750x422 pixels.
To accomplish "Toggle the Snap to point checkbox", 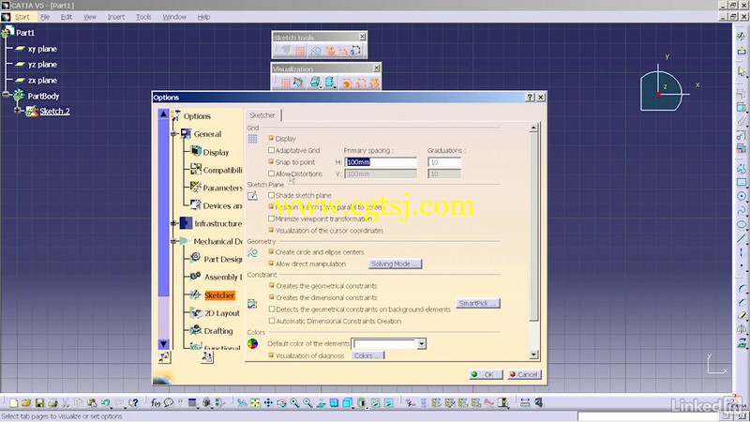I will click(x=271, y=161).
